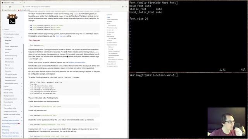Click Import bookmarks in bookmarks bar
248x139 pixels.
(10, 10)
